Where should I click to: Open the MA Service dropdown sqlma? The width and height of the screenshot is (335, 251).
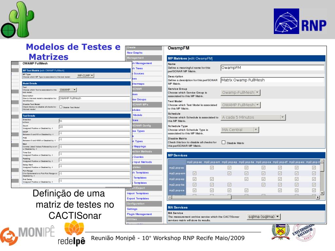tap(264, 217)
